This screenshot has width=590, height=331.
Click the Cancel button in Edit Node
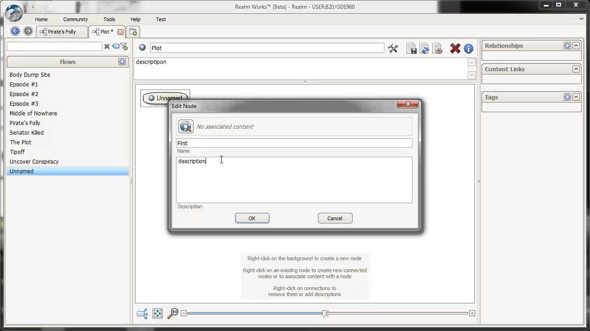[335, 218]
